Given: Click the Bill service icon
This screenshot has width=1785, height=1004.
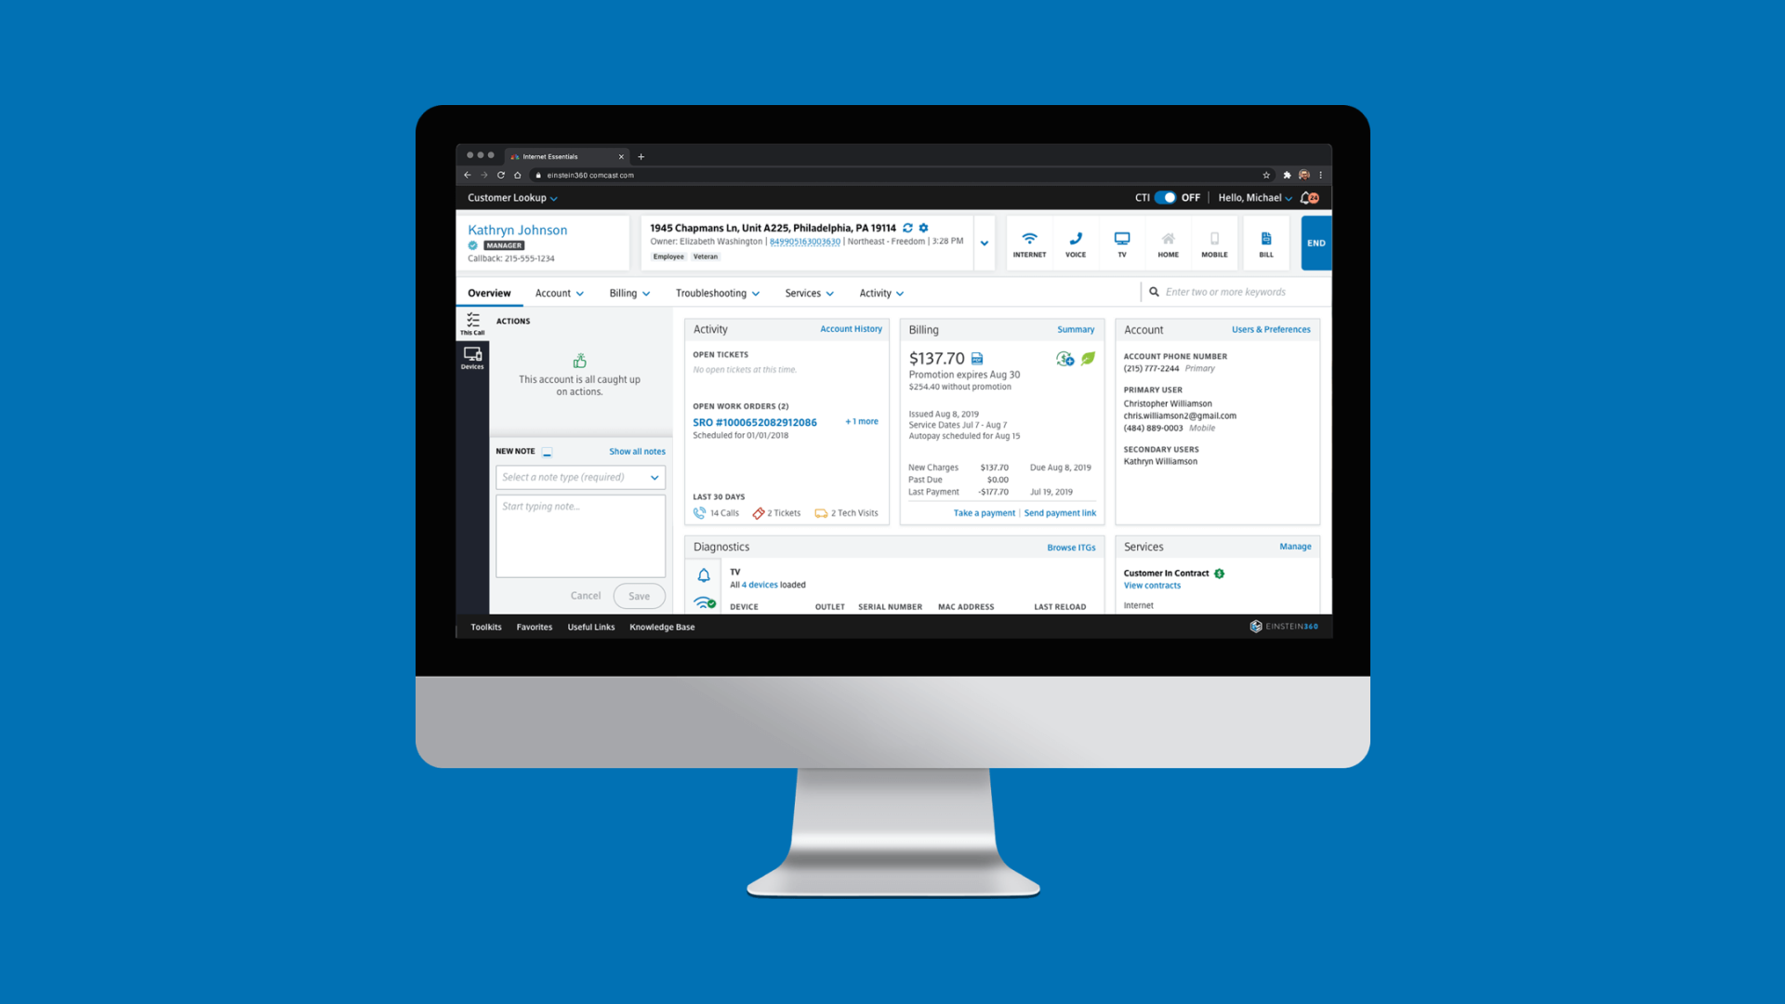Looking at the screenshot, I should click(x=1265, y=240).
